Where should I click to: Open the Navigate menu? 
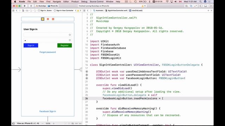(x=57, y=1)
